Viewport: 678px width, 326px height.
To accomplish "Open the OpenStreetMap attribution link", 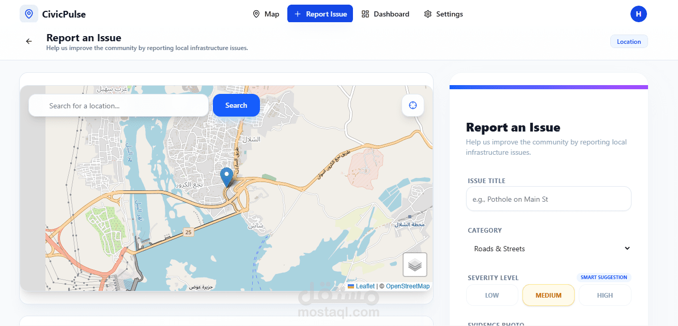I will tap(408, 286).
